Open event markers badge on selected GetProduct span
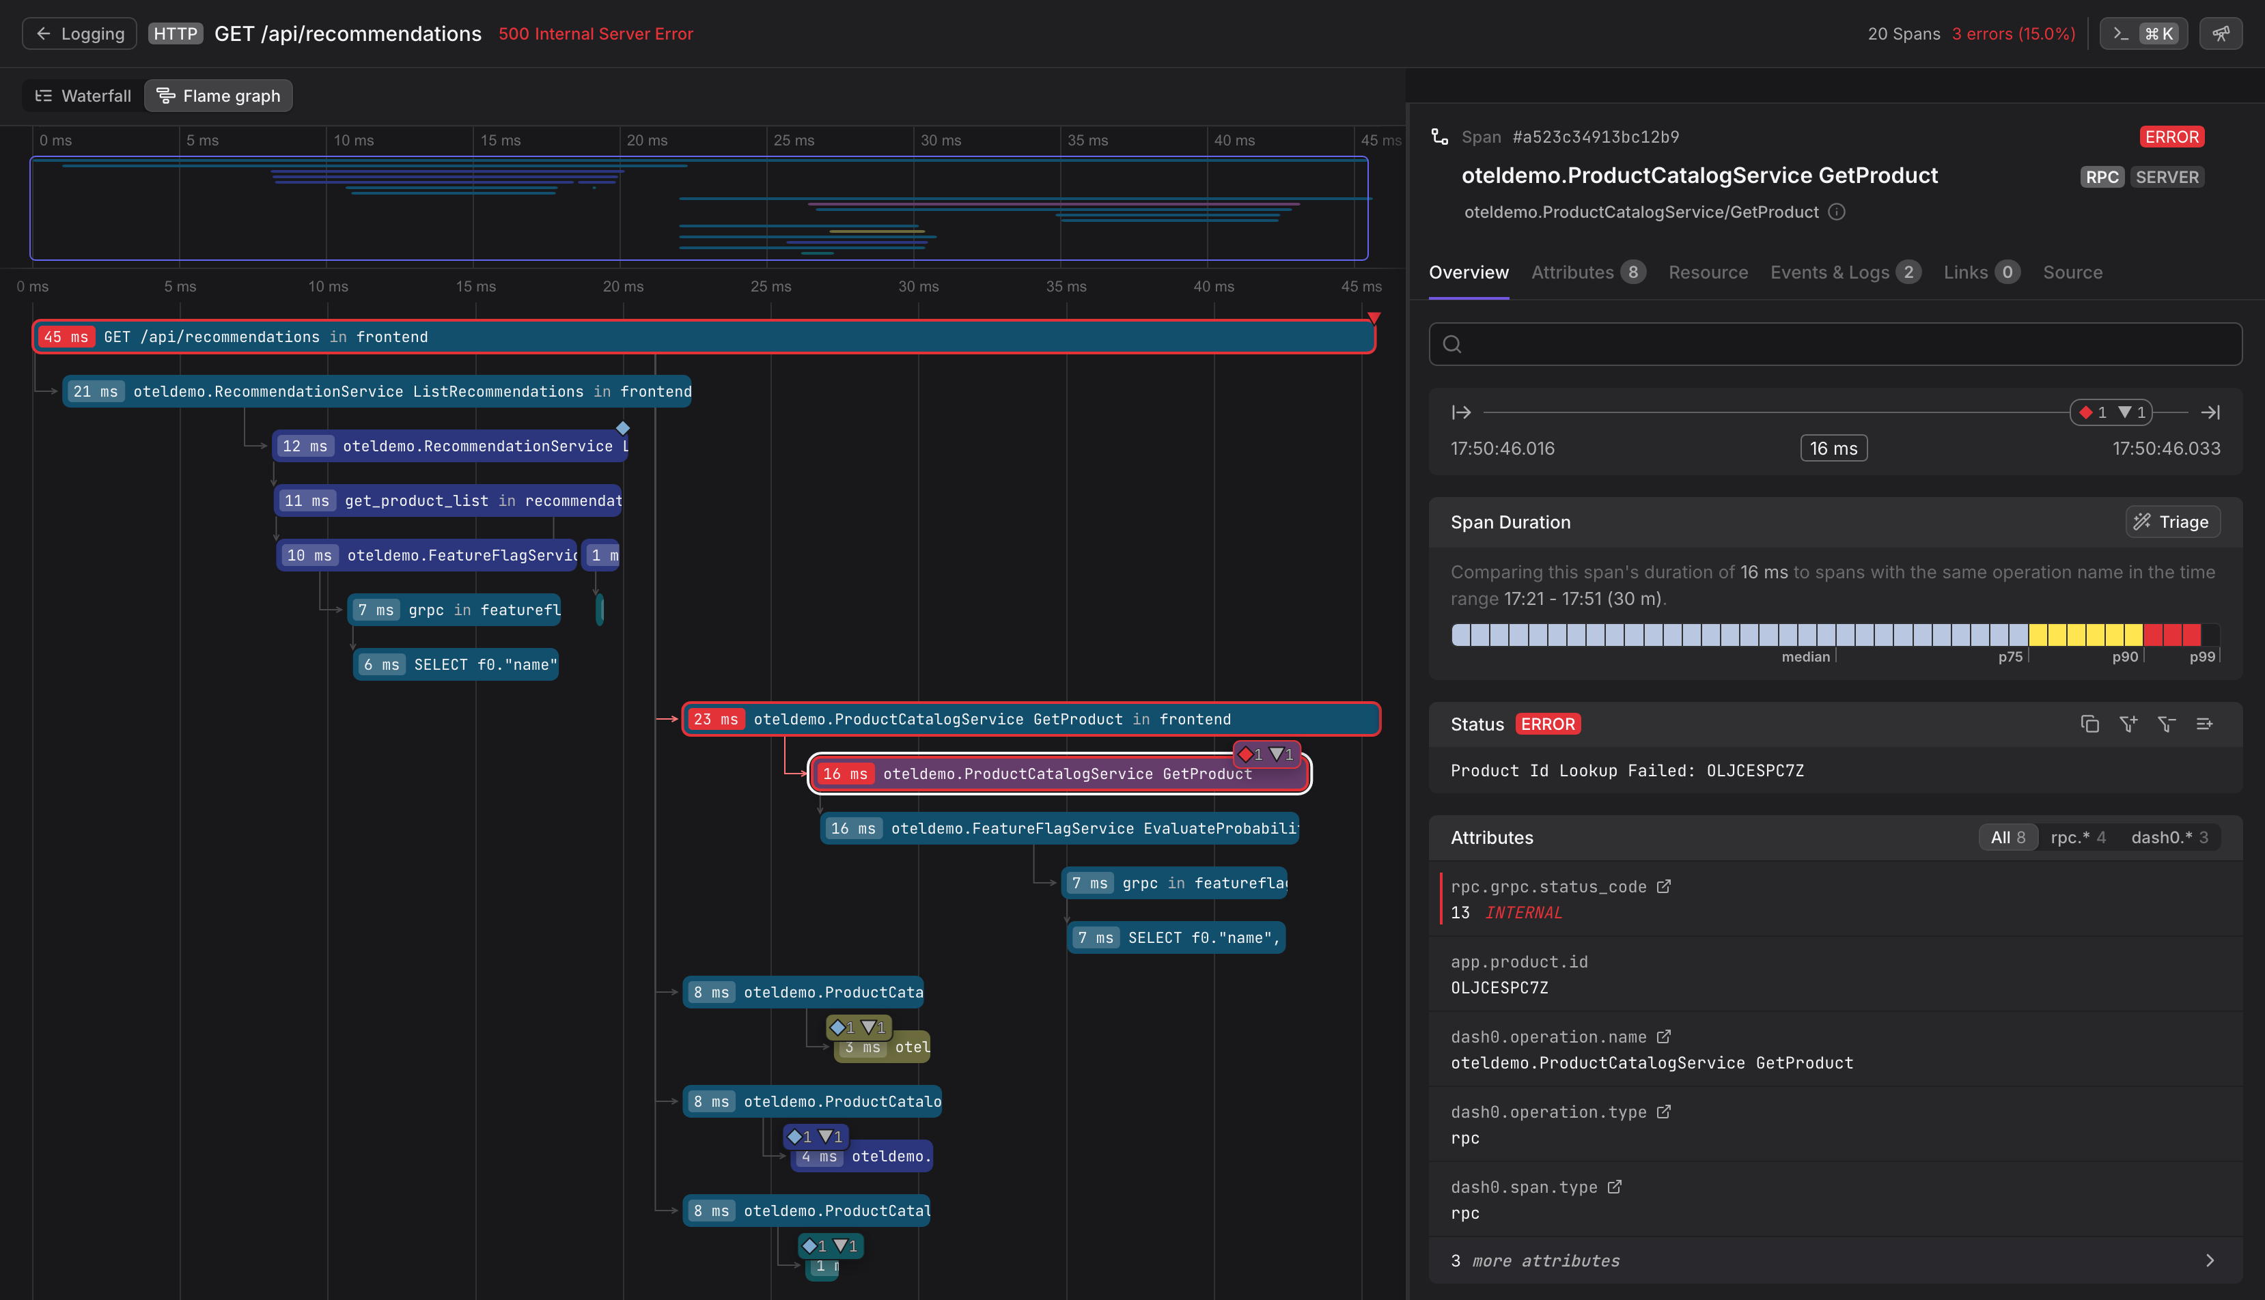 click(1266, 754)
